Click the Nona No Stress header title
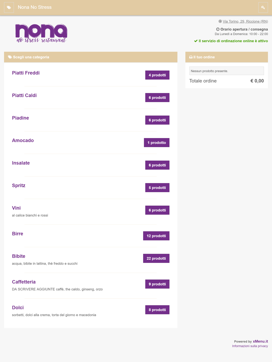The image size is (272, 362). (35, 7)
